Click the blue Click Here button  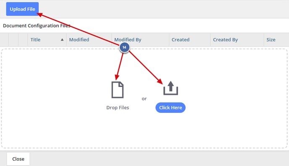(171, 107)
